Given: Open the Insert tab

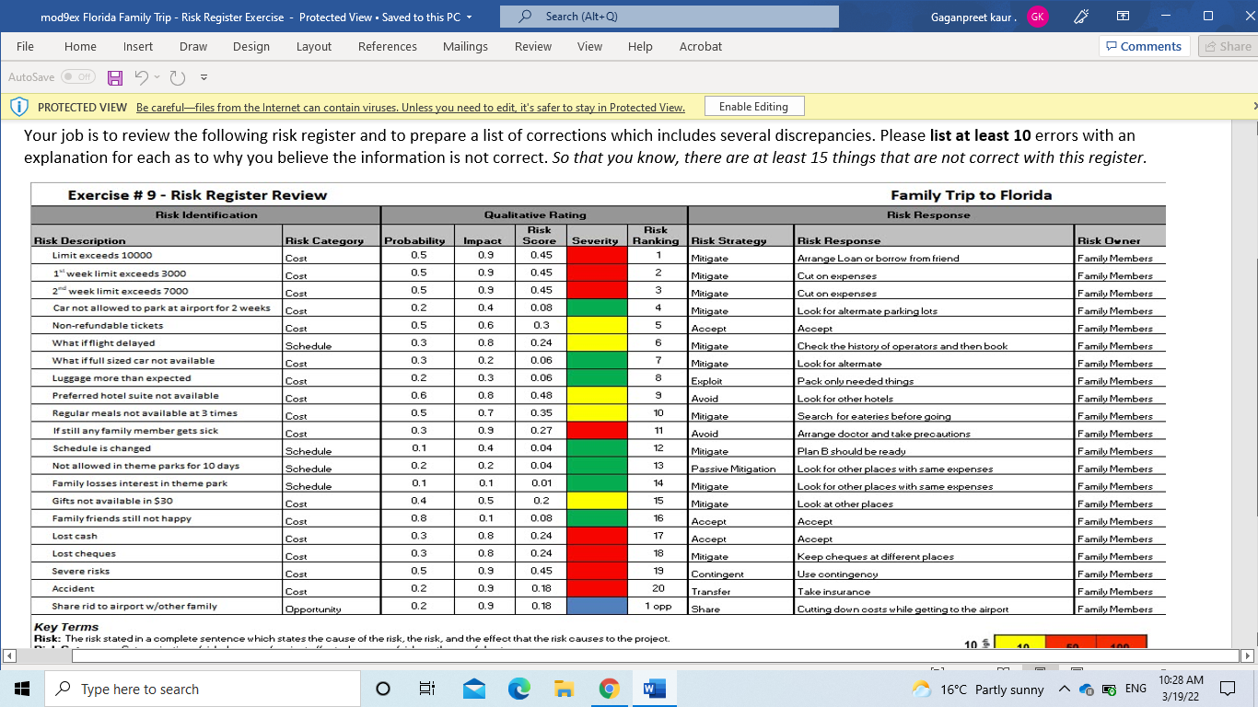Looking at the screenshot, I should coord(138,46).
